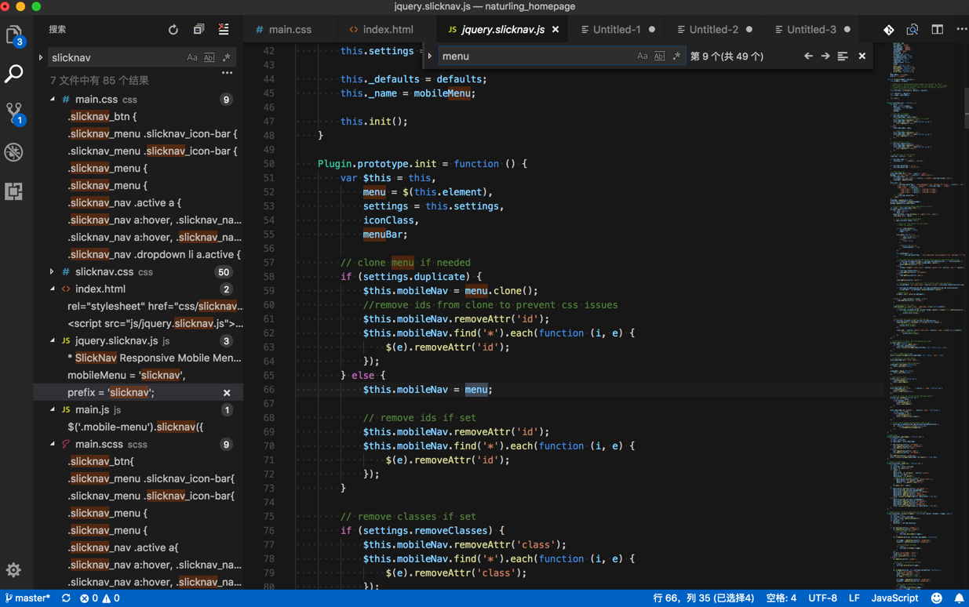Expand replace field in find widget
The height and width of the screenshot is (607, 969).
coord(430,56)
